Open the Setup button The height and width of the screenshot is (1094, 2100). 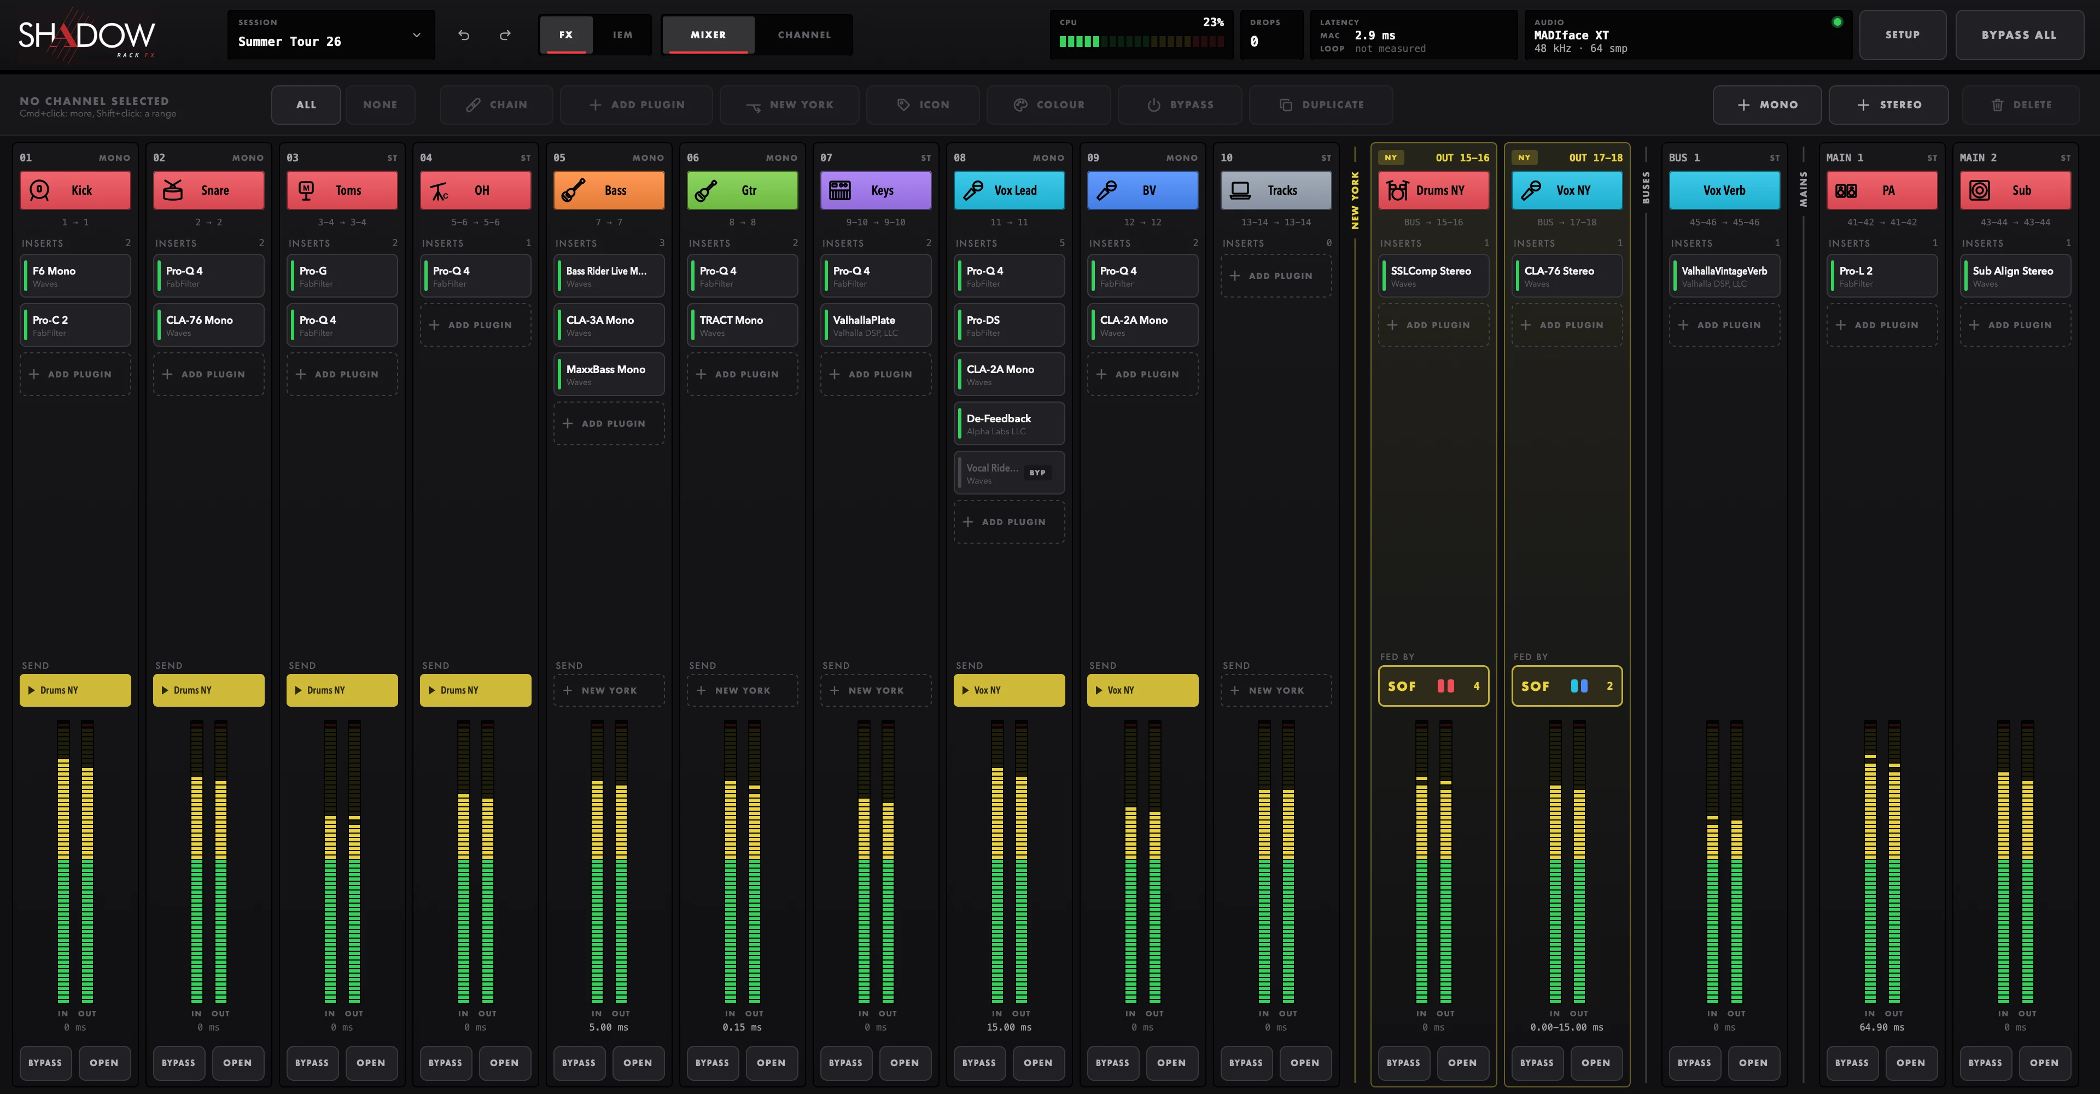(1902, 35)
